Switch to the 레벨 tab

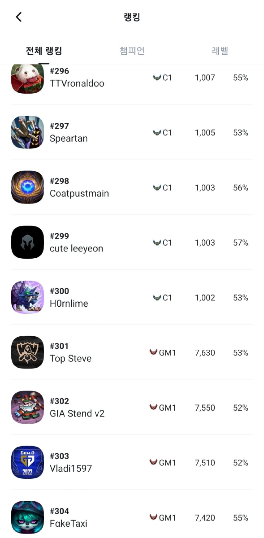pos(220,51)
